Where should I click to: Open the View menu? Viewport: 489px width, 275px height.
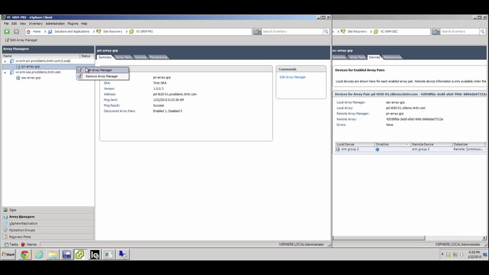click(23, 24)
